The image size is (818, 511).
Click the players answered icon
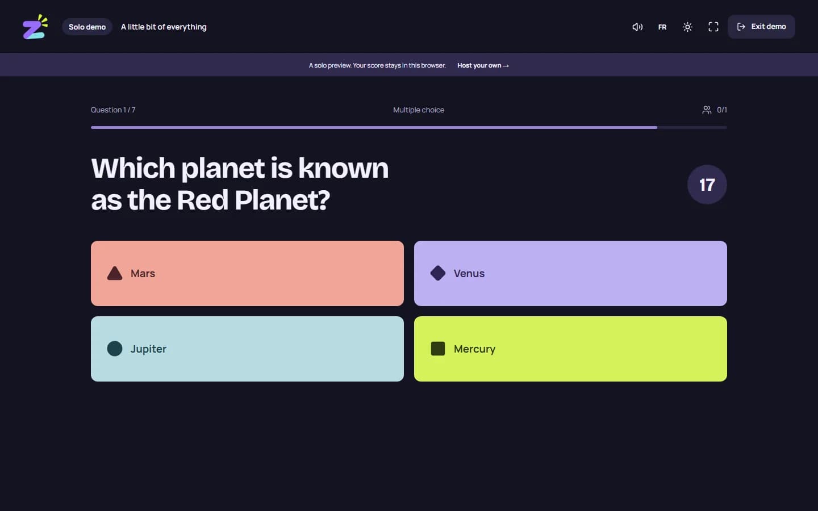tap(707, 110)
